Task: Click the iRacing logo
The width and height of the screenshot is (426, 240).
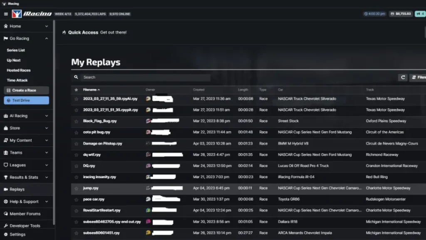Action: (x=32, y=14)
